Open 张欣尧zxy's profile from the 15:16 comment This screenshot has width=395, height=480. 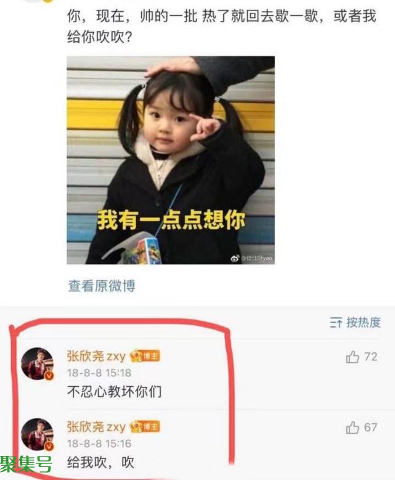click(96, 427)
